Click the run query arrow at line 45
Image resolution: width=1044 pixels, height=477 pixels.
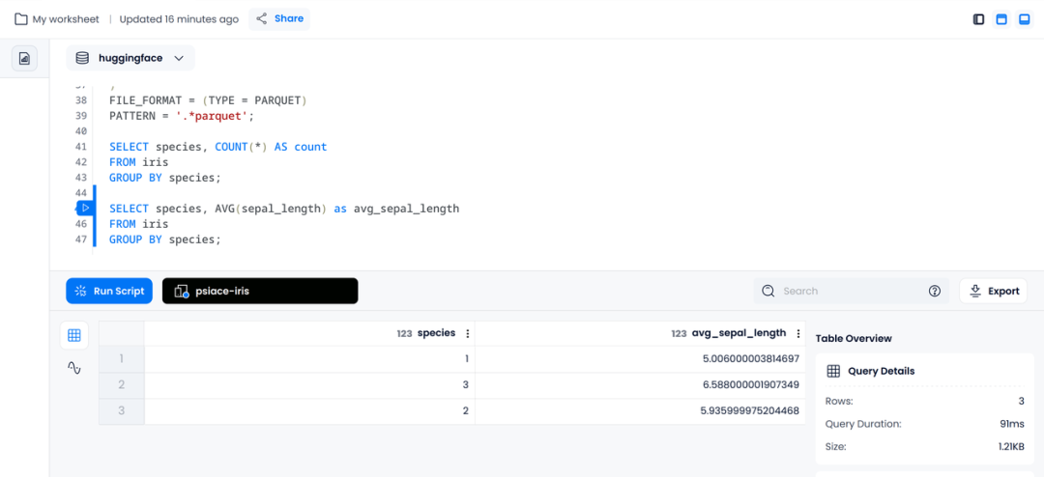(85, 208)
